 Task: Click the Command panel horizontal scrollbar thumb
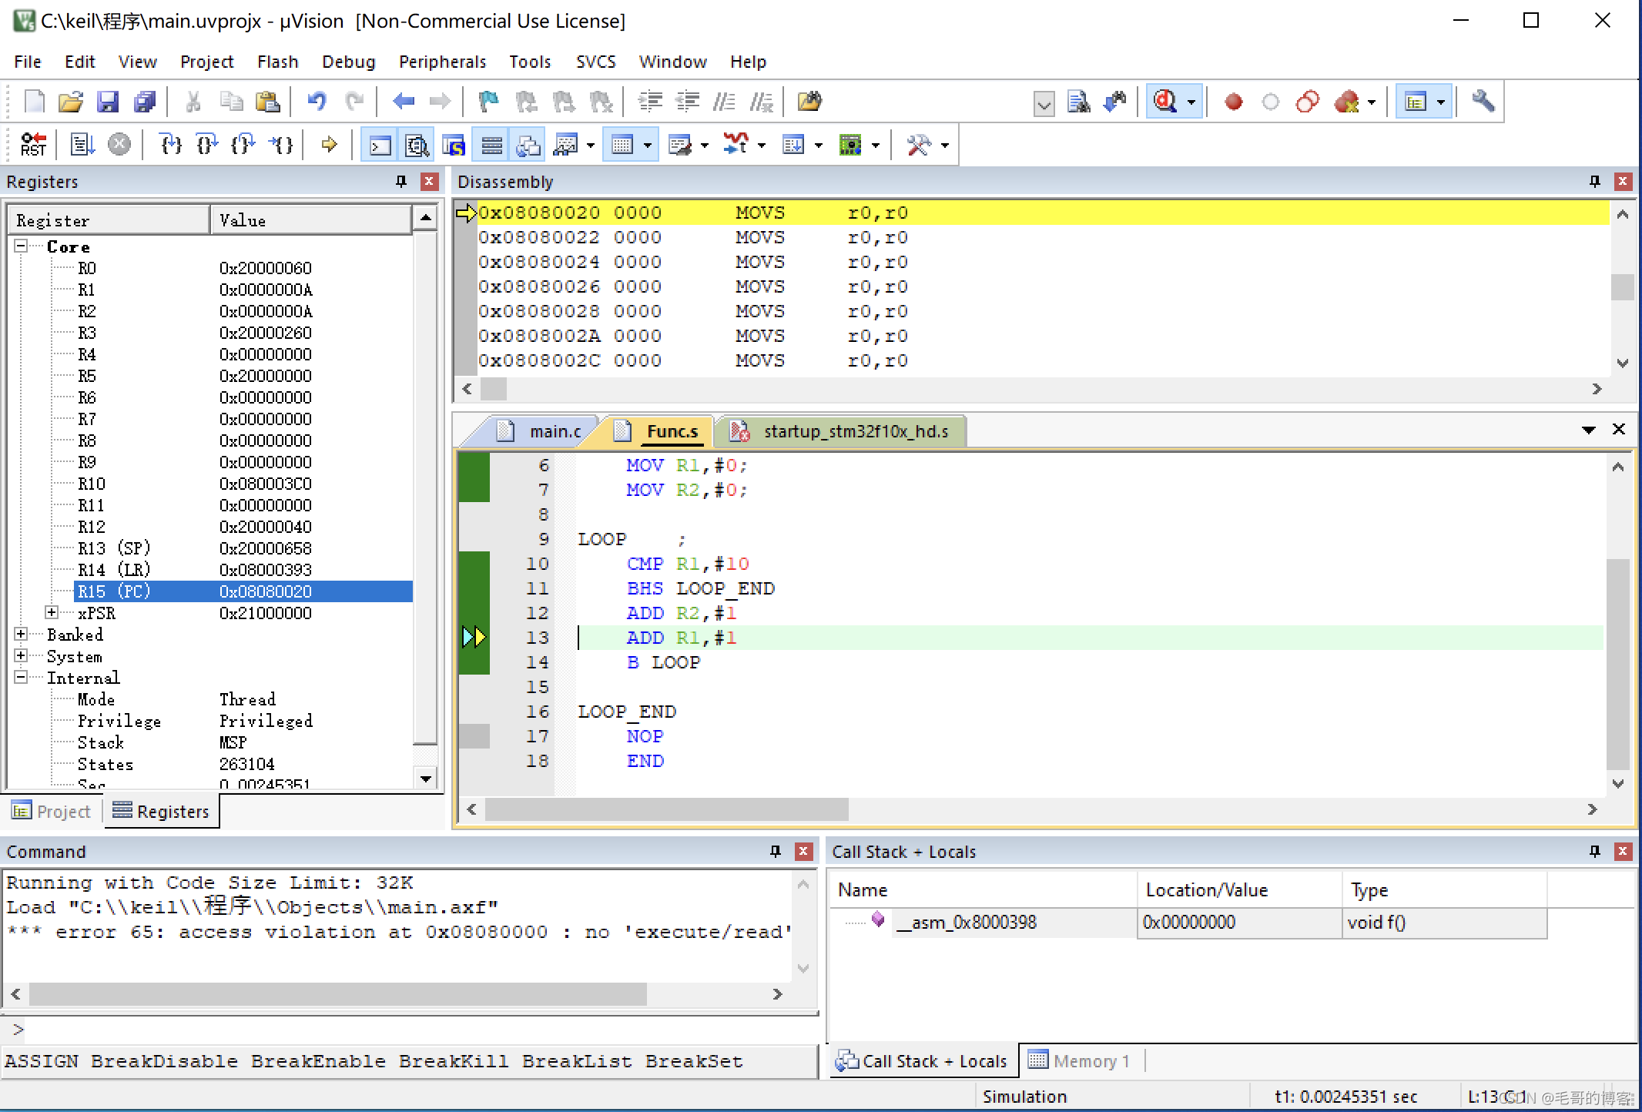click(337, 994)
